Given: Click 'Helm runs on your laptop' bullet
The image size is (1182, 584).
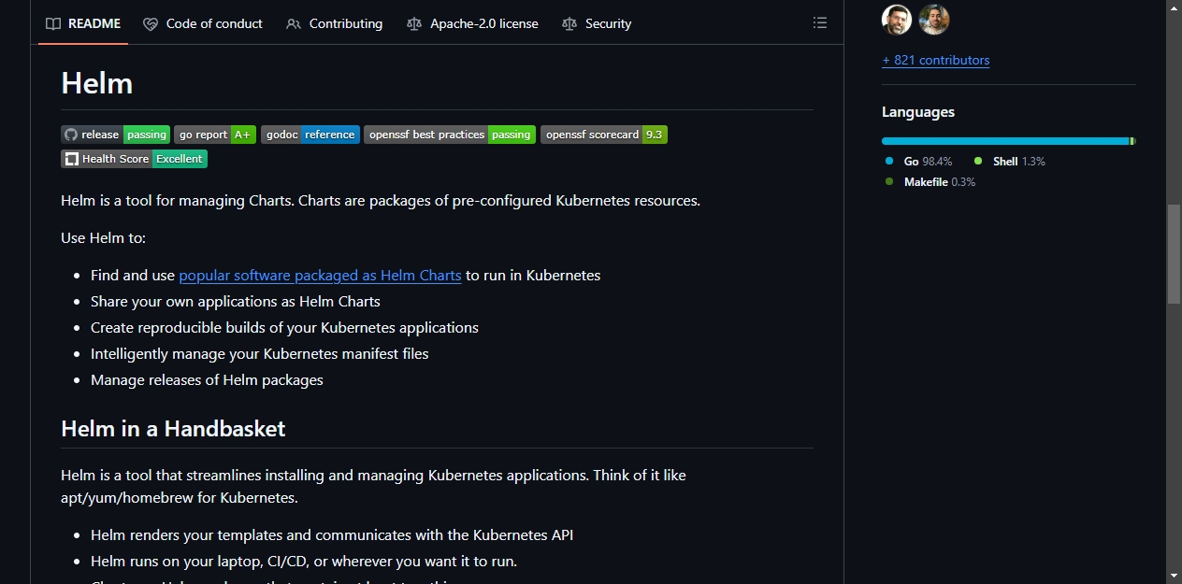Looking at the screenshot, I should [x=304, y=562].
